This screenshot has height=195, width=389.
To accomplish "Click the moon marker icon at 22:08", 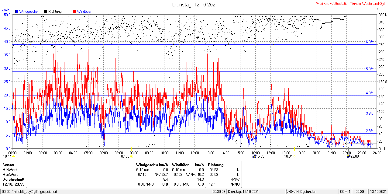I will pos(349,156).
